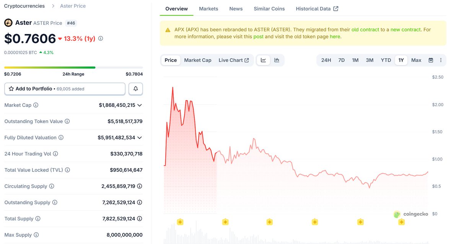Set the chart range to 24H
459x244 pixels.
pos(326,60)
